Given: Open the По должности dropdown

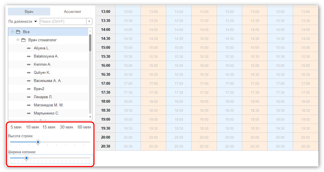Looking at the screenshot, I should point(23,21).
